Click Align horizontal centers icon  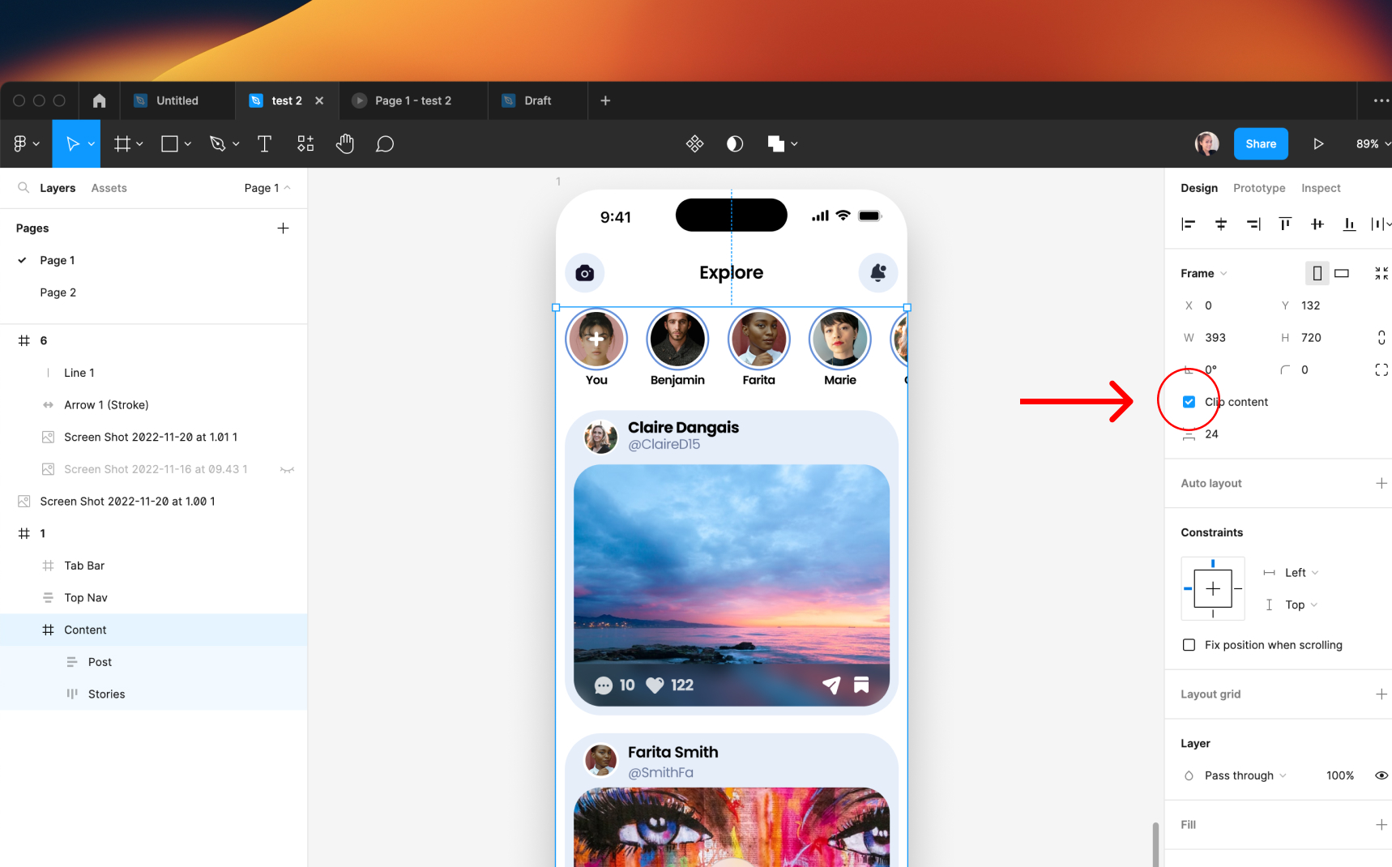click(x=1221, y=224)
